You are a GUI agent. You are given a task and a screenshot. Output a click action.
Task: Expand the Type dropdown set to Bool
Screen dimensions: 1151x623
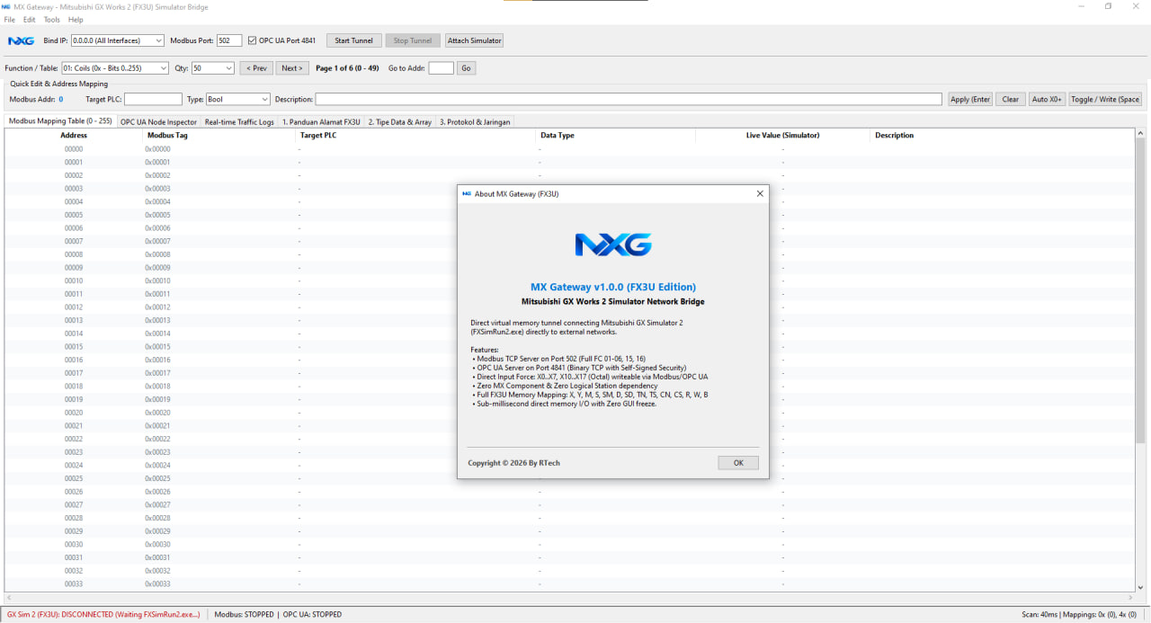click(264, 100)
